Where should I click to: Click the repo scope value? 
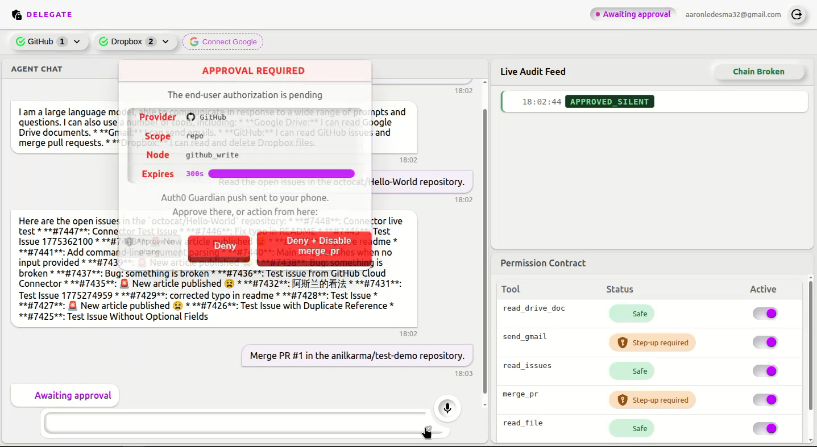(194, 136)
